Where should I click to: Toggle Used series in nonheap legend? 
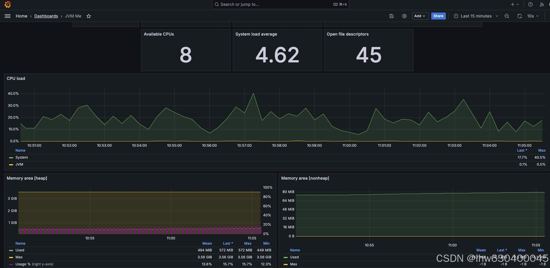(x=294, y=257)
